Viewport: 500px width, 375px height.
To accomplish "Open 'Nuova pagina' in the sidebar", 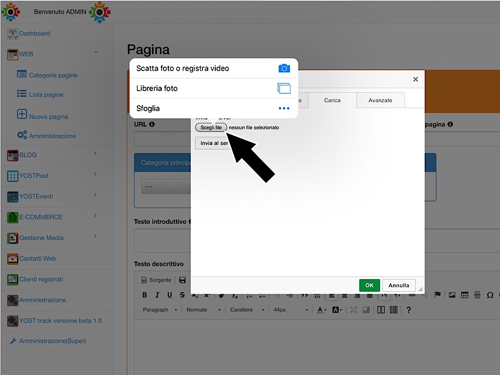I will click(x=48, y=117).
